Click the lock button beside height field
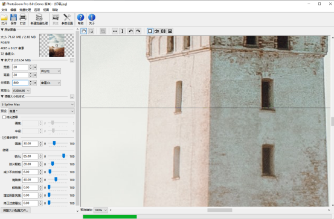 35,75
